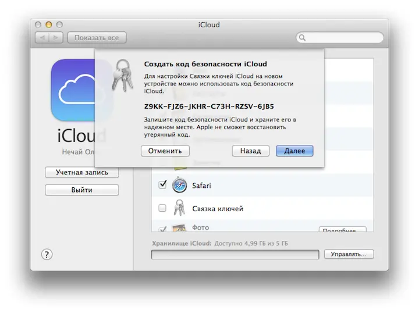The image size is (419, 313).
Task: Click the search field in the toolbar
Action: [340, 37]
